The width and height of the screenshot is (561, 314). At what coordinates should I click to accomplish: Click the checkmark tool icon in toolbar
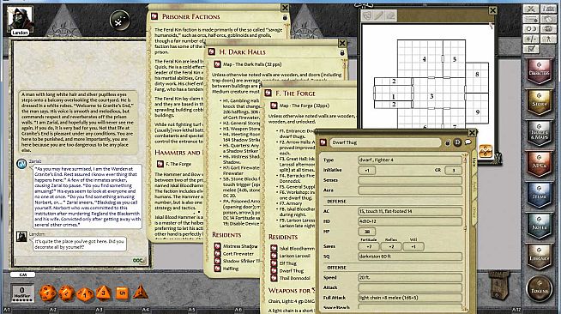[x=531, y=49]
